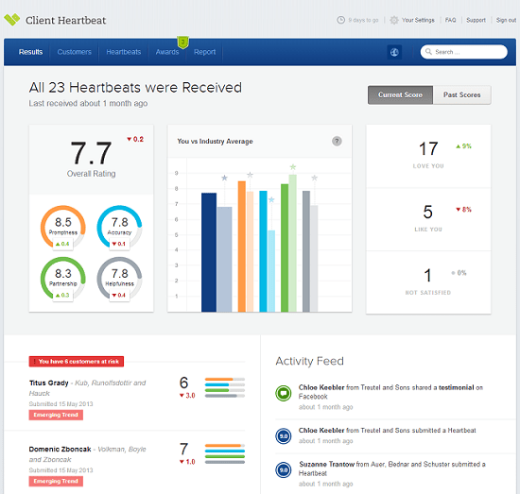Click the clock icon beside days to go
The width and height of the screenshot is (520, 494).
click(x=340, y=20)
